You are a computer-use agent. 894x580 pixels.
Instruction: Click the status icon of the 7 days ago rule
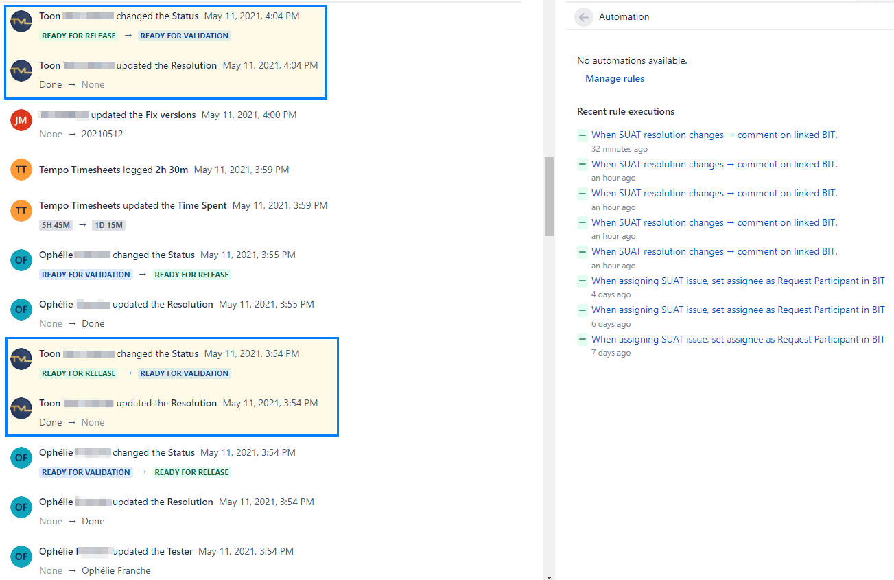[582, 339]
